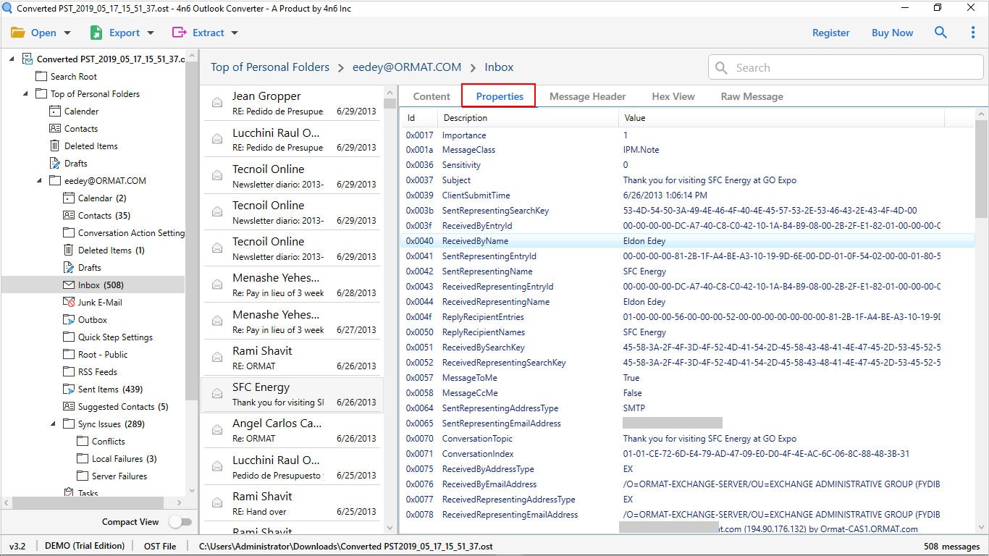Collapse the Top of Personal Folders node
Image resolution: width=989 pixels, height=556 pixels.
(x=25, y=94)
